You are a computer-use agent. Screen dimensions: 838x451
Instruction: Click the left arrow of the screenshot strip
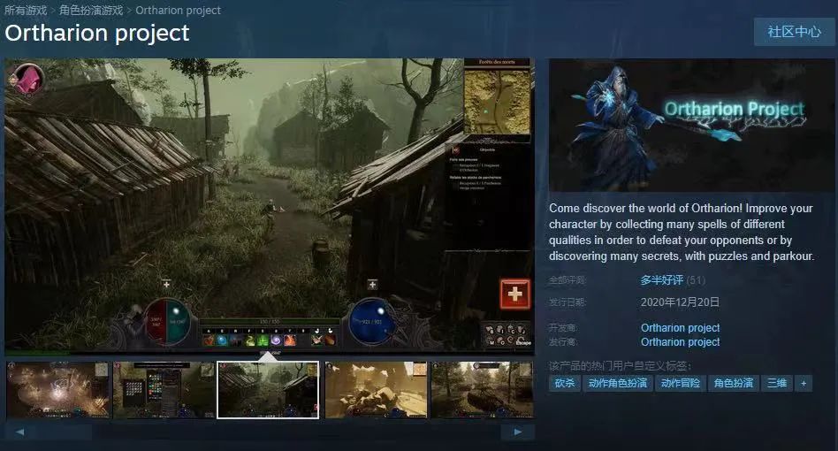(x=19, y=432)
